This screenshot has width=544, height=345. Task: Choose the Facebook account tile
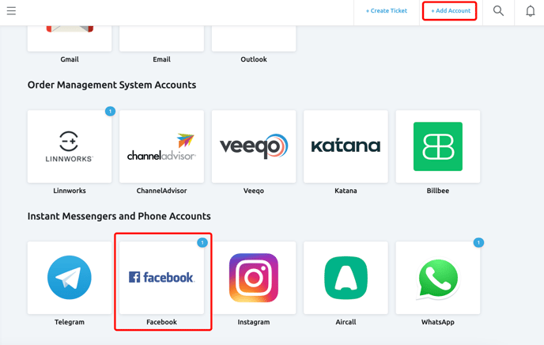pyautogui.click(x=161, y=279)
